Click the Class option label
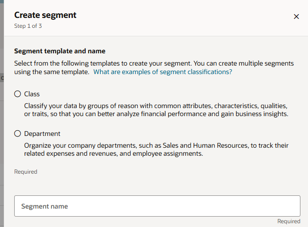Viewport: 308px width, 227px height. (x=32, y=94)
